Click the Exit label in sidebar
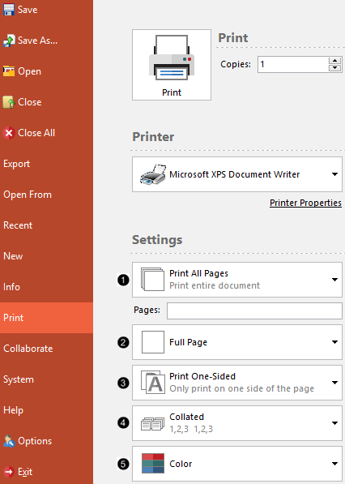 coord(25,472)
